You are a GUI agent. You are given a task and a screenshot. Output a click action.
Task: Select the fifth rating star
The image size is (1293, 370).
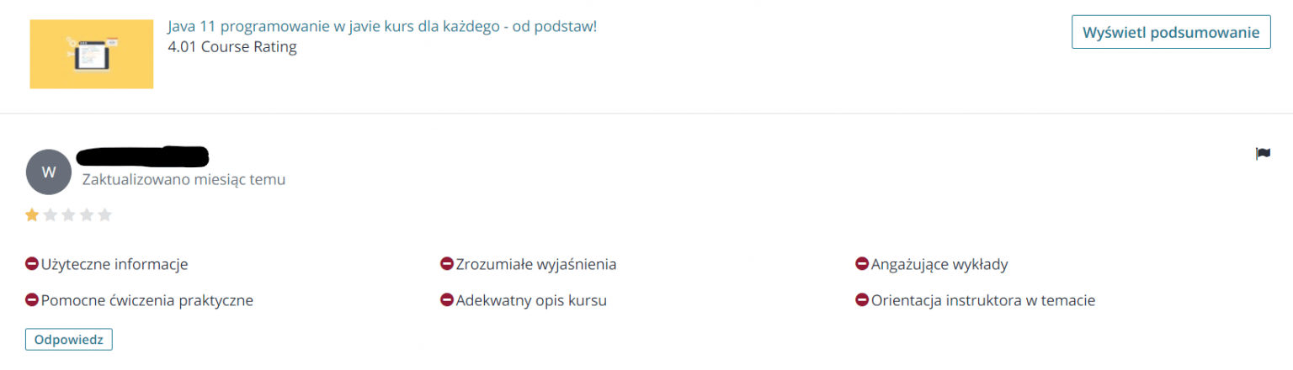104,215
